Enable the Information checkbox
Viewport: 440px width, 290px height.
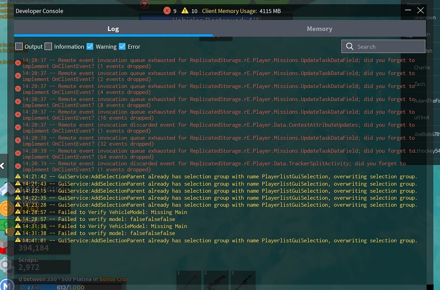click(x=48, y=46)
